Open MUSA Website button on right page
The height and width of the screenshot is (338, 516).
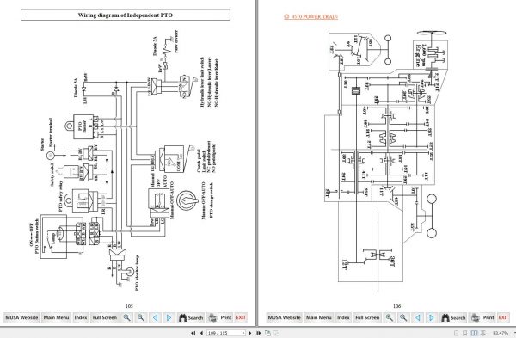pyautogui.click(x=285, y=317)
